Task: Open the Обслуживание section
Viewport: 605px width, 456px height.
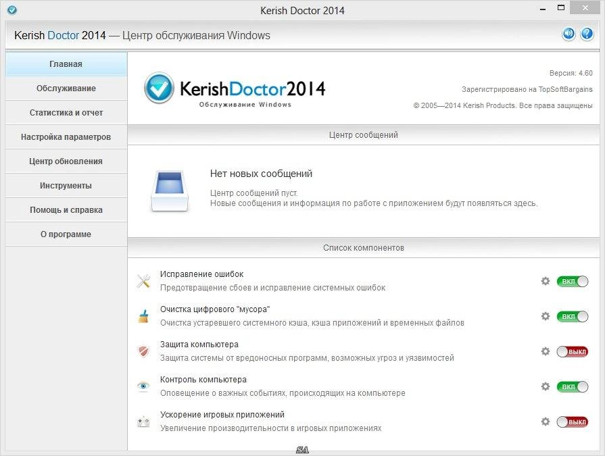Action: click(x=66, y=88)
